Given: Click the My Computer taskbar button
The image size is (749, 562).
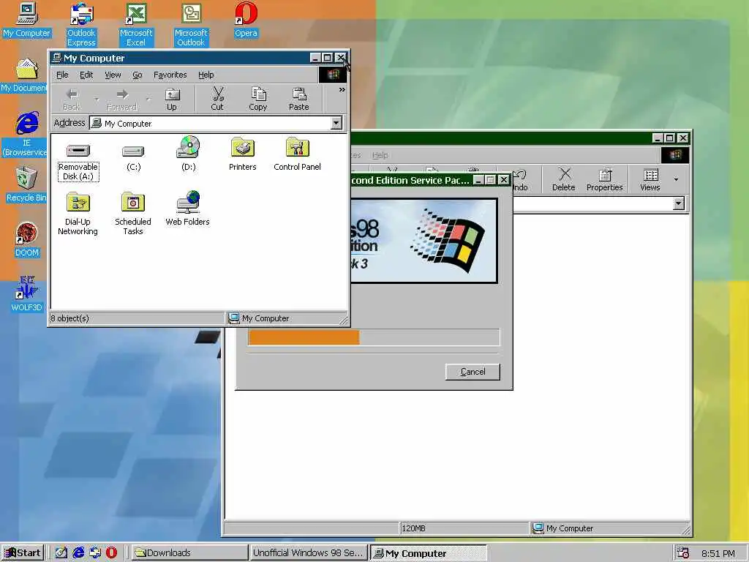Looking at the screenshot, I should click(428, 553).
